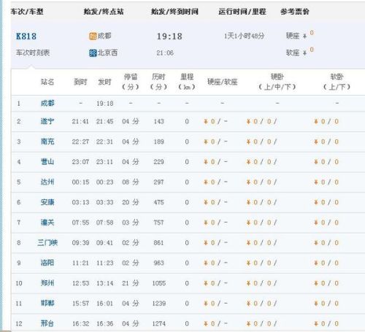
Task: Click the 软卧(上/下) table header
Action: (x=337, y=82)
